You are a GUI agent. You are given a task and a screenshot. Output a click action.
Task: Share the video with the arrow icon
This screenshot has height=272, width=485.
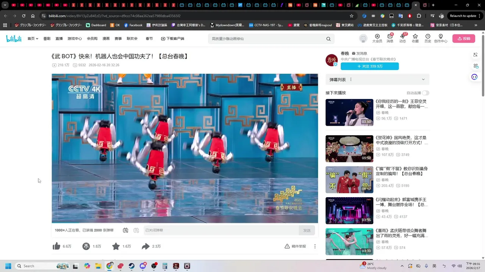click(145, 246)
